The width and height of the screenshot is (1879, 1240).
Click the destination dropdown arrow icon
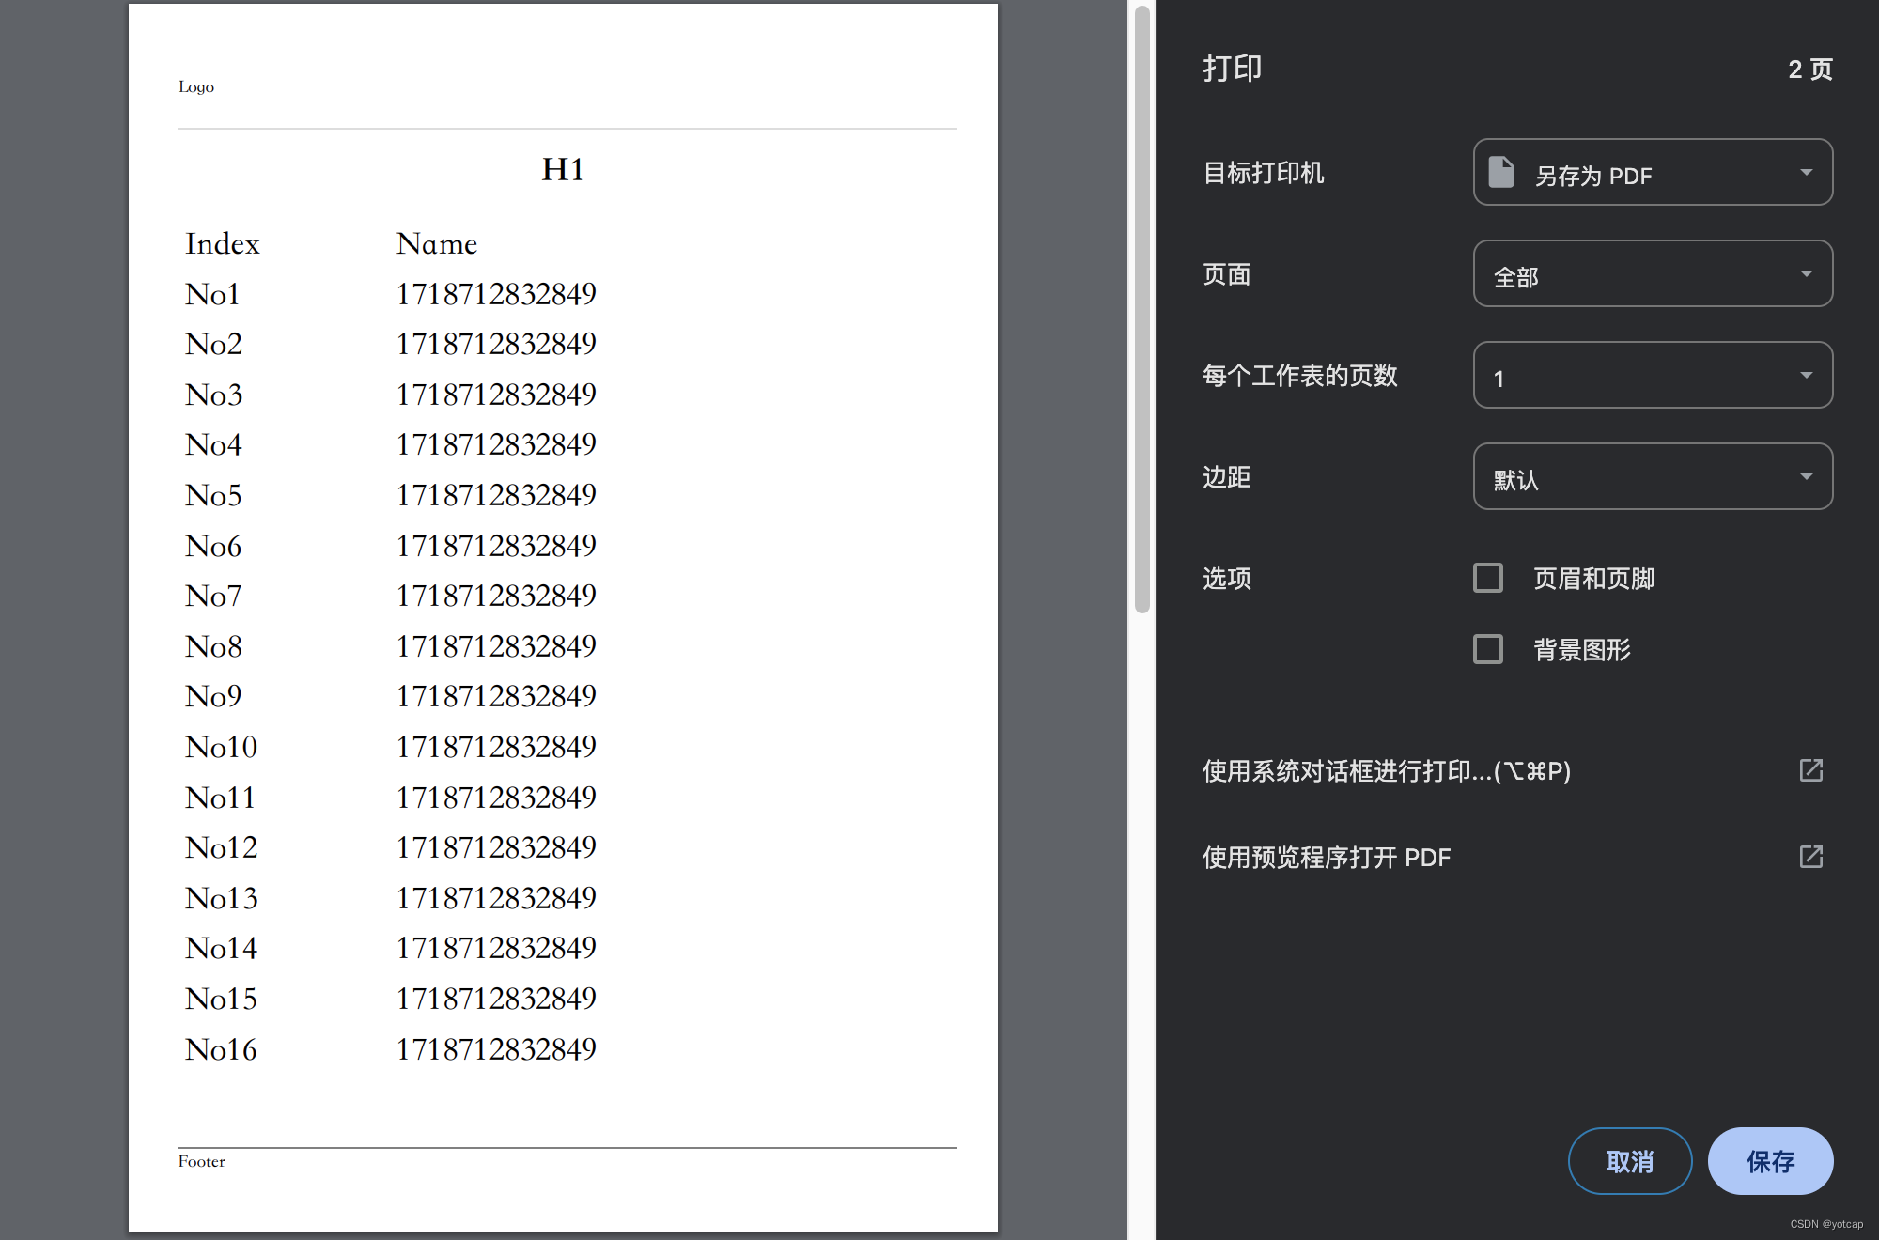[1806, 172]
